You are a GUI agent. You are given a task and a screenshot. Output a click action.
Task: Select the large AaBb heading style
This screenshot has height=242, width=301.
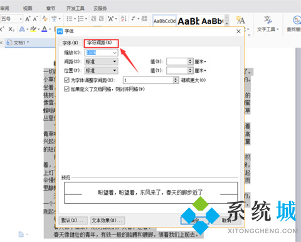188,21
